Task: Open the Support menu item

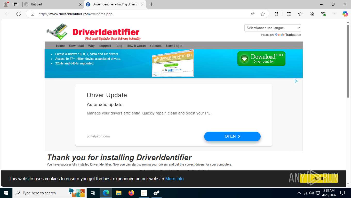Action: click(105, 46)
